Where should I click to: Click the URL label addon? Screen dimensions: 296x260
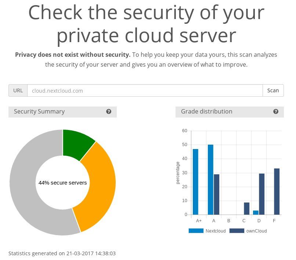18,90
